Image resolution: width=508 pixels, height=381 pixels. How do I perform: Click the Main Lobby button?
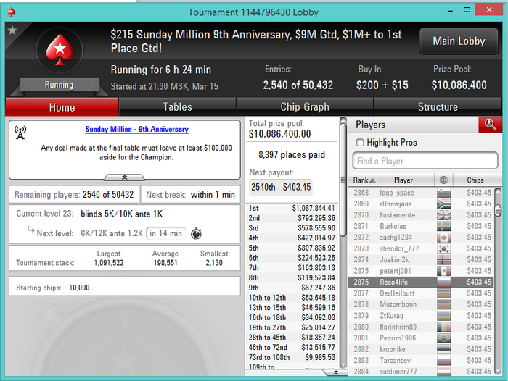click(x=459, y=41)
